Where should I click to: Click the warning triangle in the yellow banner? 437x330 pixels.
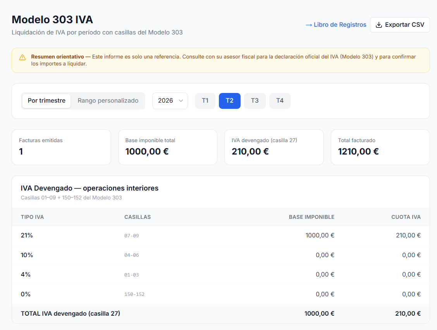click(x=22, y=57)
